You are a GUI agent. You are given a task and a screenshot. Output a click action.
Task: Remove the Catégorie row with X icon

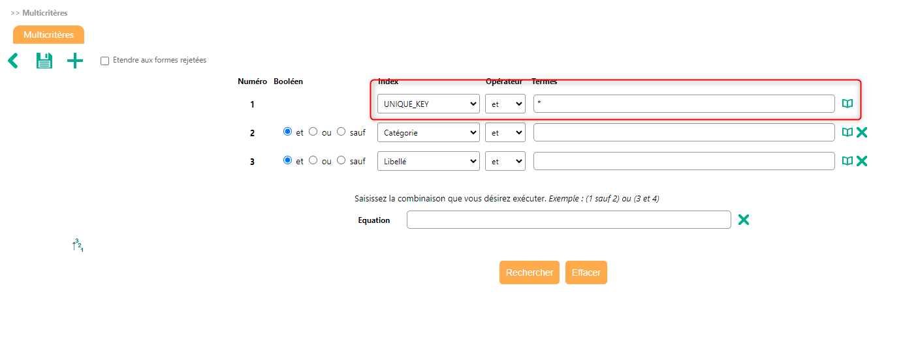click(862, 132)
